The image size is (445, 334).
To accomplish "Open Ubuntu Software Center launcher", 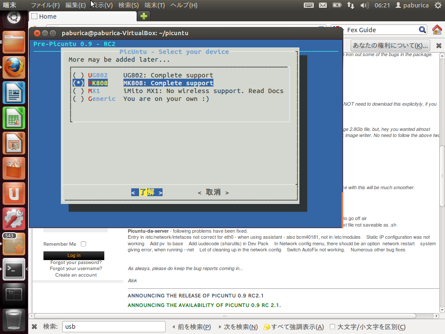I will (x=13, y=169).
